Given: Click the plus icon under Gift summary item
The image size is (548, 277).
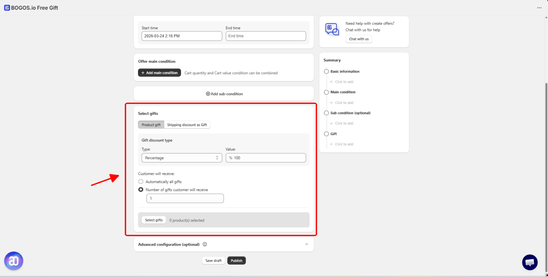Looking at the screenshot, I should 331,144.
